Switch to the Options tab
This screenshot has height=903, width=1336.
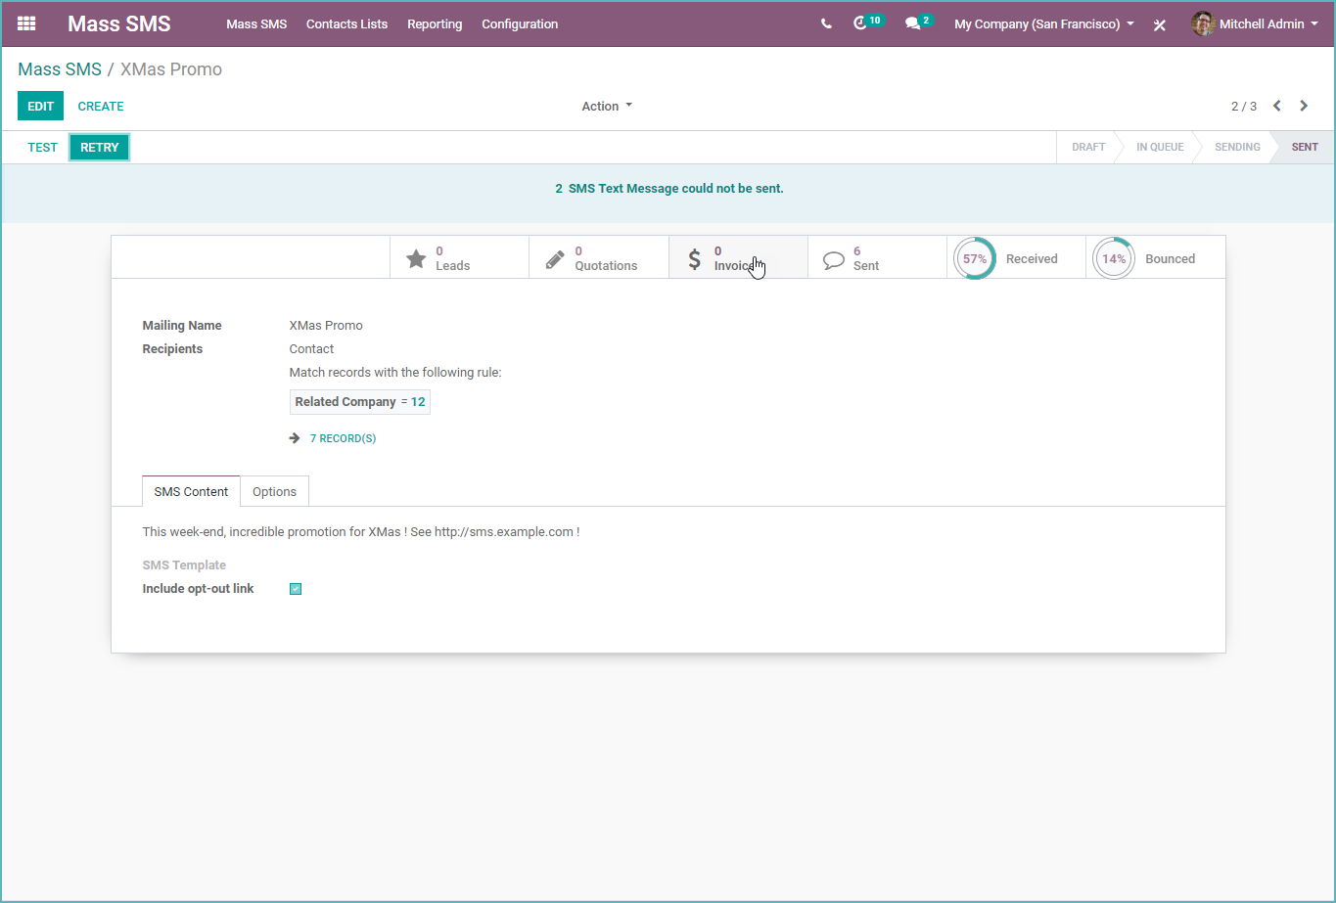pos(274,491)
